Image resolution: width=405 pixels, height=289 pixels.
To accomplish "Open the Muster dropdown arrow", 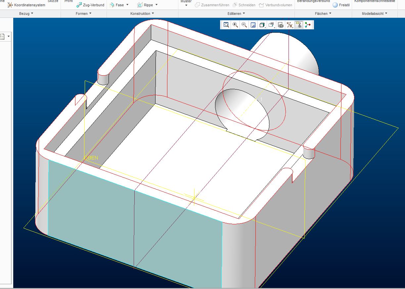I will 186,5.
